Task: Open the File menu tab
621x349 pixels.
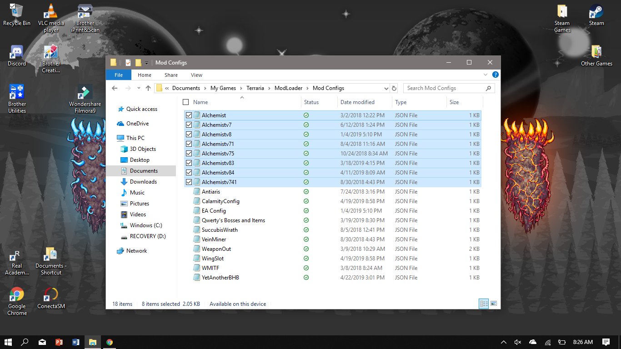Action: 119,75
